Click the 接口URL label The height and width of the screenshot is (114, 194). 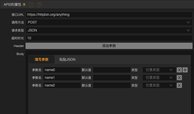click(18, 15)
